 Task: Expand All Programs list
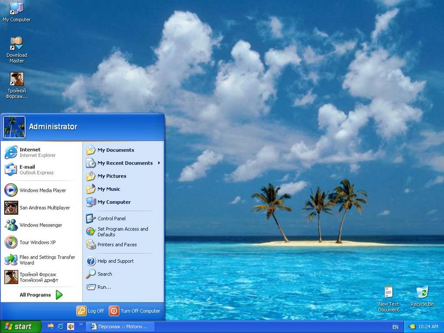coord(42,295)
